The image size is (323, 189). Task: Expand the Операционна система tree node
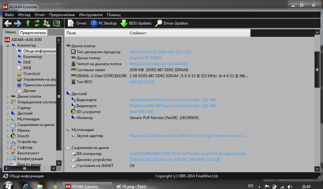pyautogui.click(x=8, y=102)
